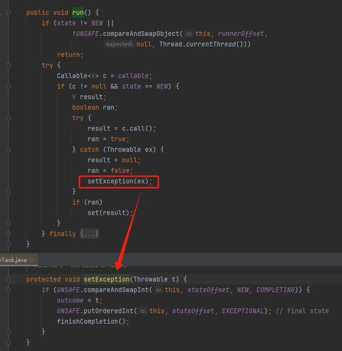Click the 'set(result);' call
Viewport: 342px width, 351px height.
(x=110, y=213)
